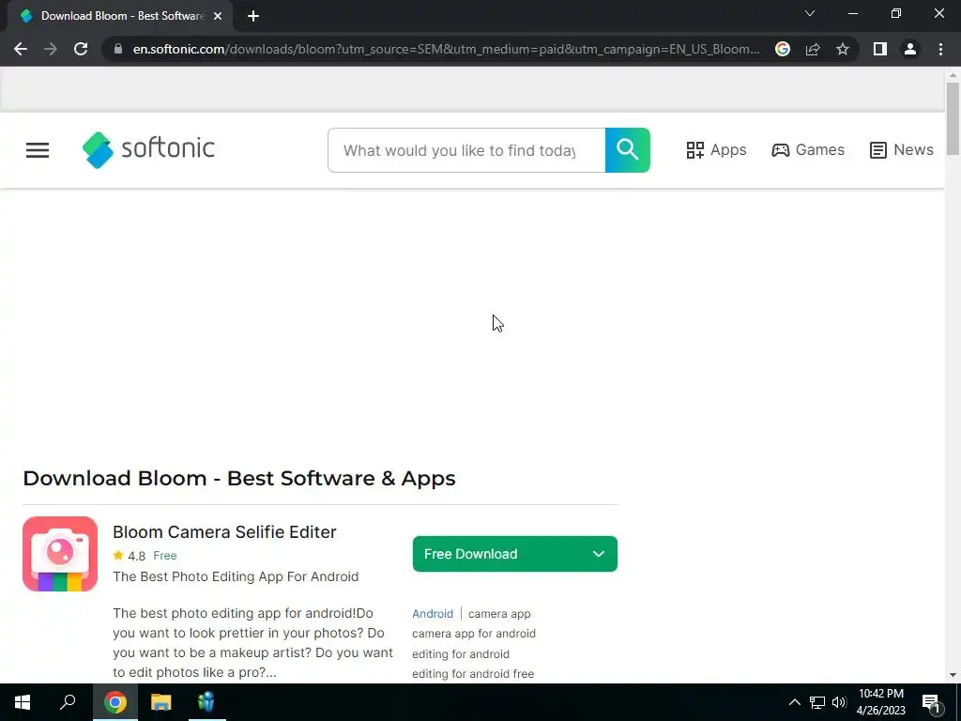This screenshot has width=961, height=721.
Task: Bookmark this tab with the star
Action: 843,49
